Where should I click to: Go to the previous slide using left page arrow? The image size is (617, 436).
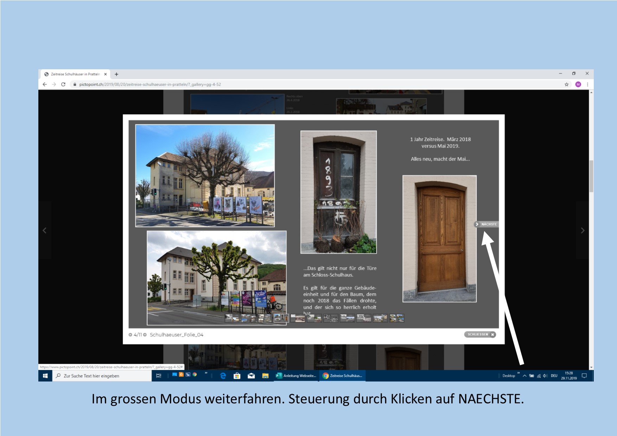pyautogui.click(x=45, y=230)
